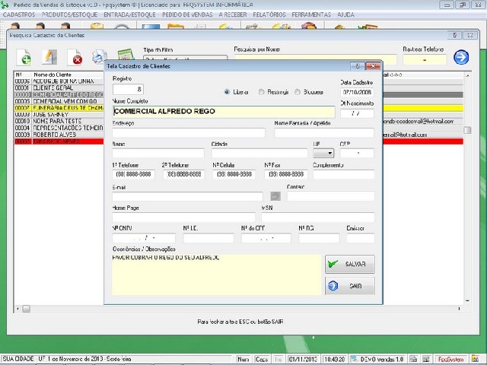Click the Nº I.E. field

point(208,238)
